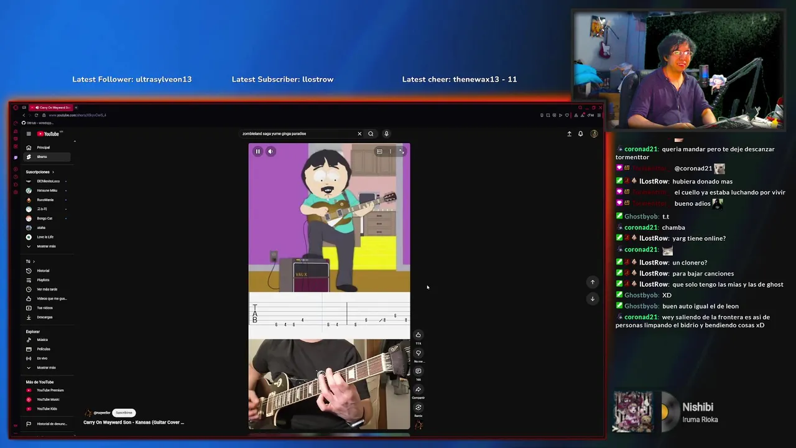Open the sound thumbnail below Remix
796x448 pixels.
coord(418,425)
